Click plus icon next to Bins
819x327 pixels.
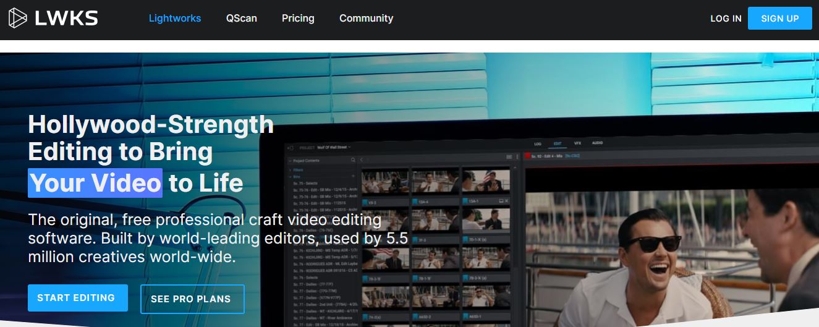click(353, 176)
